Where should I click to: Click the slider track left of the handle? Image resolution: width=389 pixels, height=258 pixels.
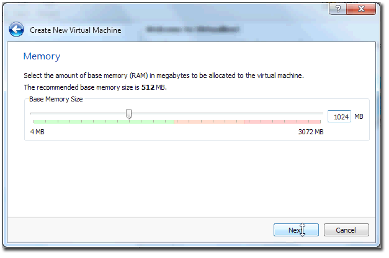point(78,113)
